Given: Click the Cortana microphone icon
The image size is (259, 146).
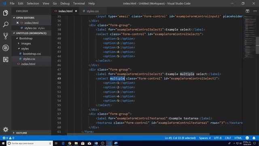Looking at the screenshot, I should point(50,143).
